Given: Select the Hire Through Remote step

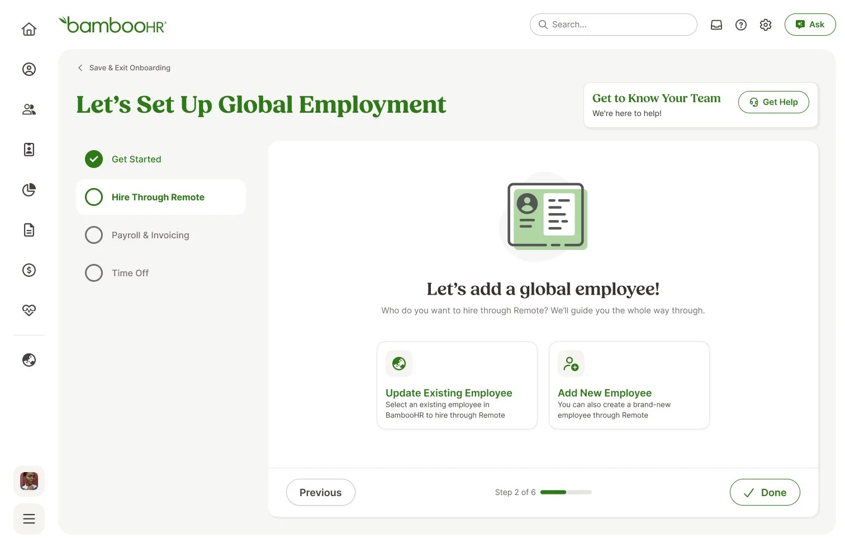Looking at the screenshot, I should coord(161,197).
